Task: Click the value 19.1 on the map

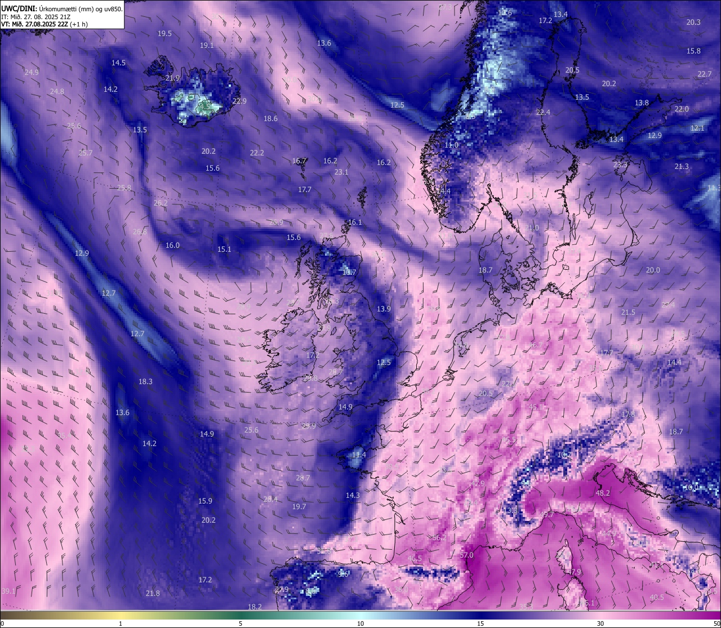Action: [x=207, y=46]
